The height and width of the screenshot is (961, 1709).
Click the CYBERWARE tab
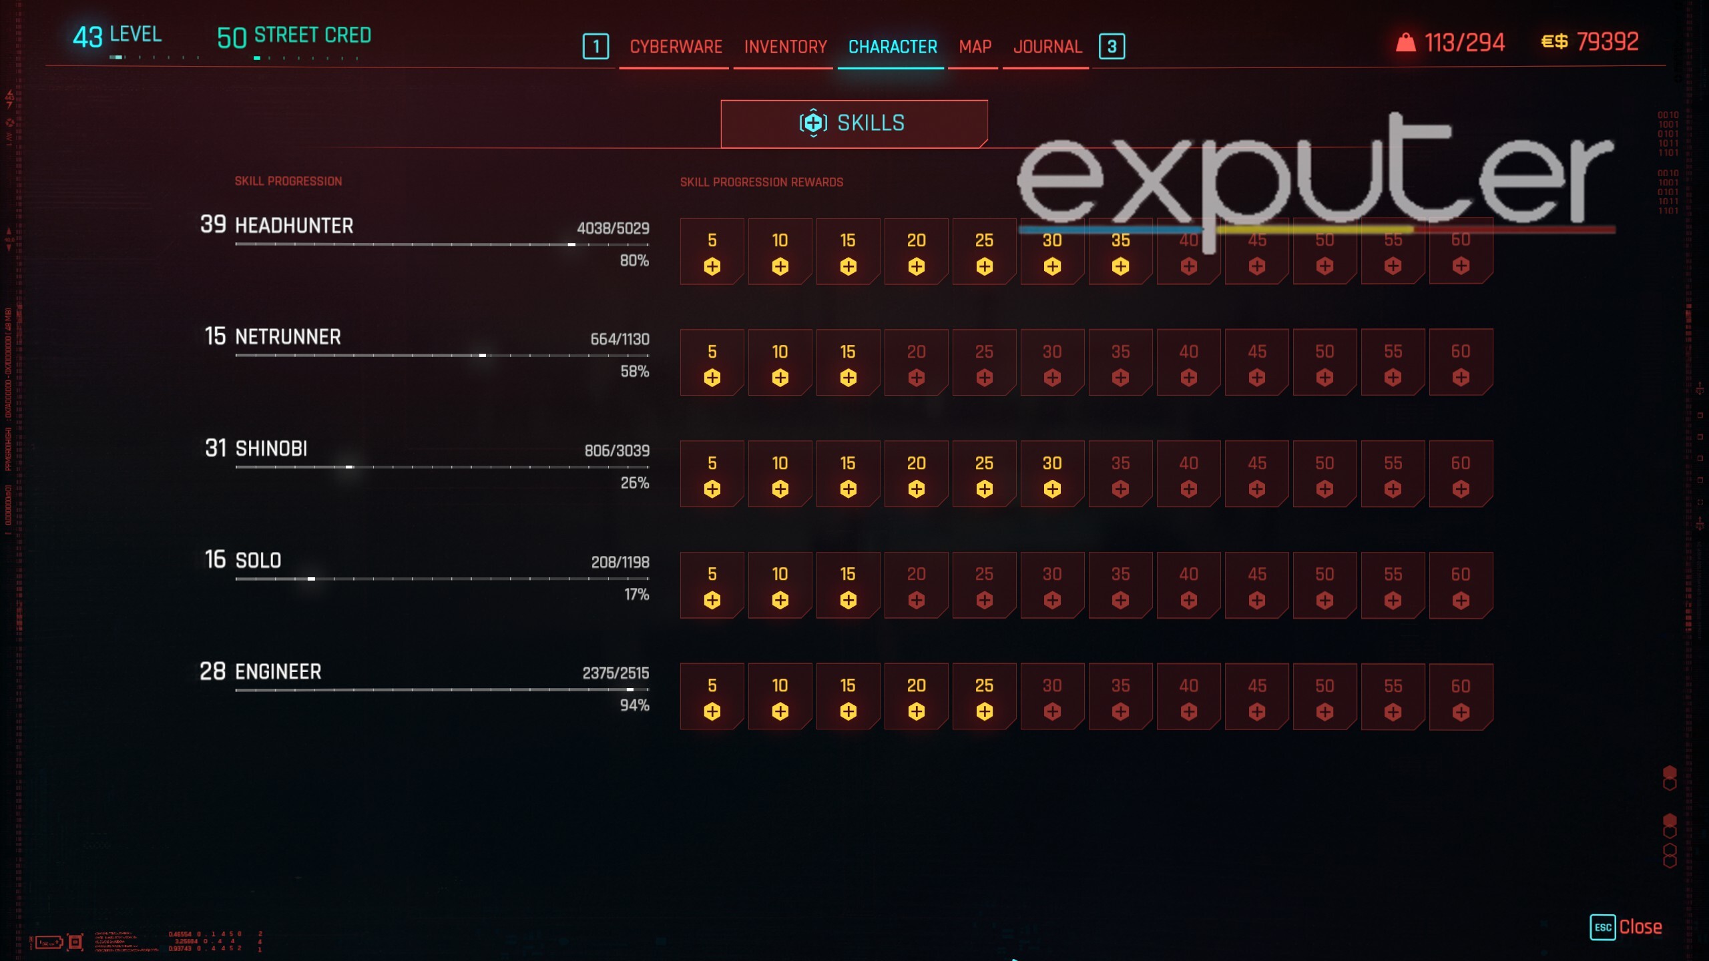pos(674,47)
